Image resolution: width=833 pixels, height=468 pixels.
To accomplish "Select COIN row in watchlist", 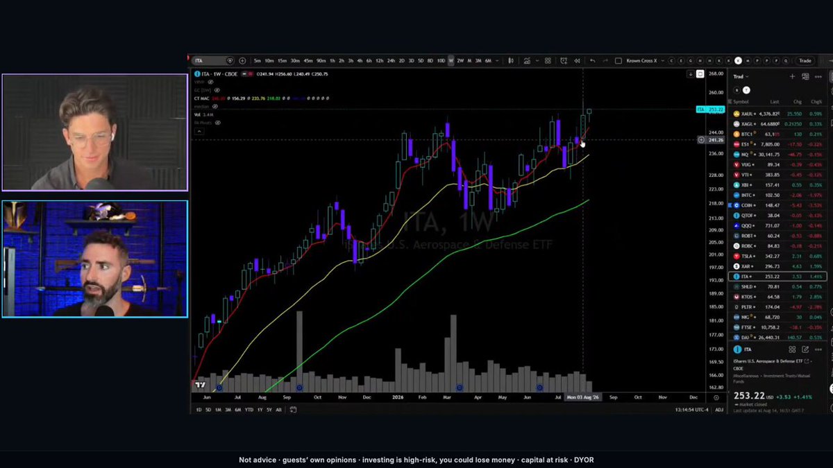I will (779, 205).
